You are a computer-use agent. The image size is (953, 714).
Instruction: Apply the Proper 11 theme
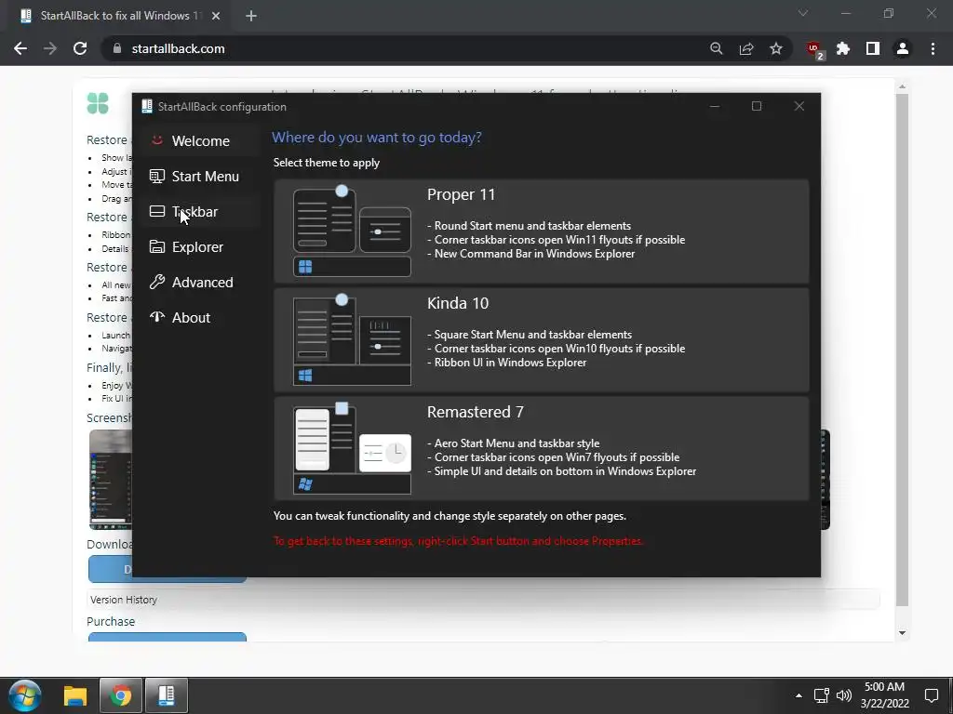[541, 231]
